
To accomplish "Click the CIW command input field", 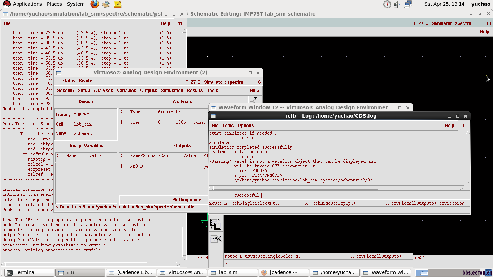I will [339, 195].
